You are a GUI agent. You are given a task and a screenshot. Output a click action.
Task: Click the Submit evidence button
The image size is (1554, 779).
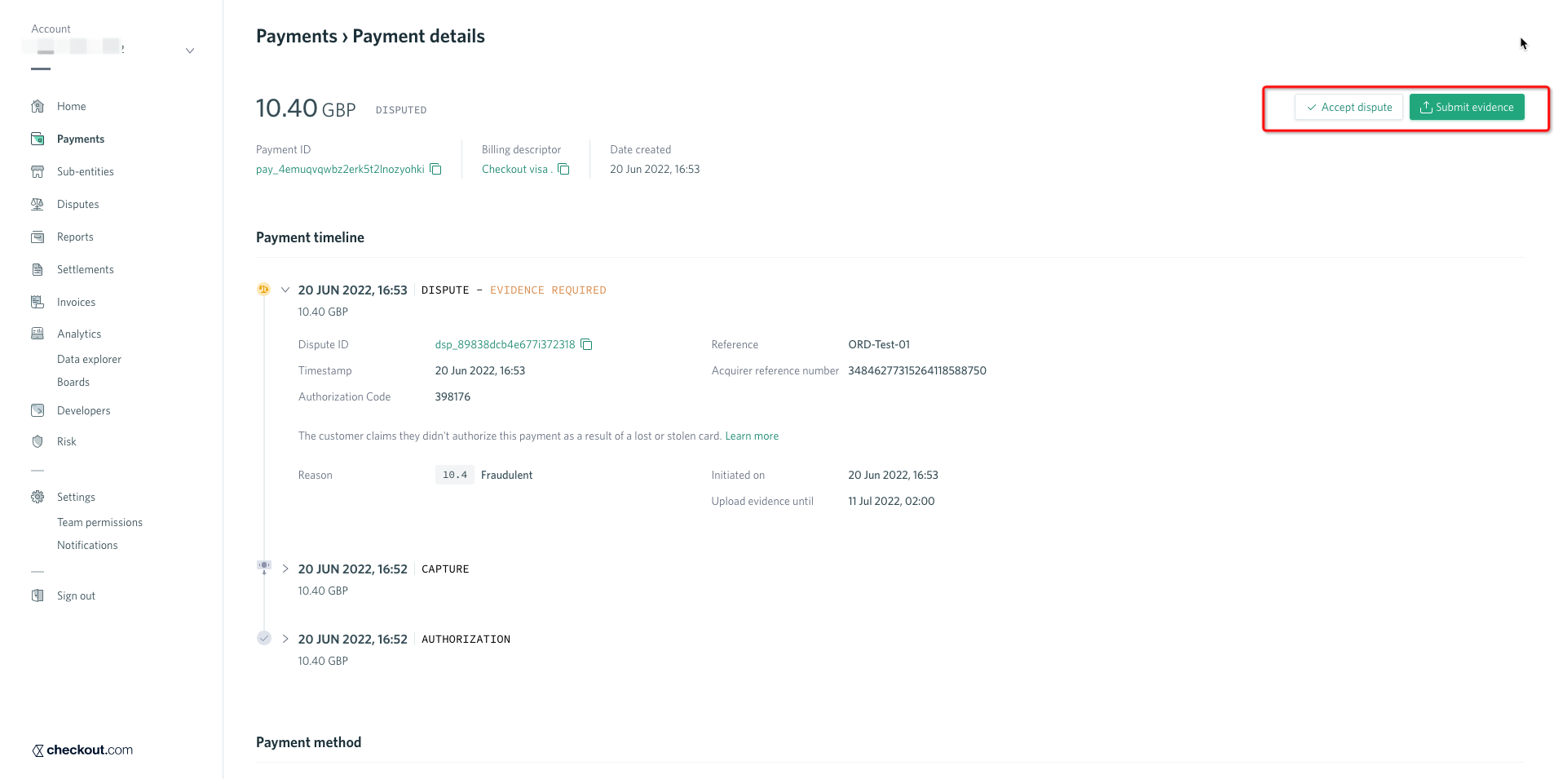pos(1466,107)
